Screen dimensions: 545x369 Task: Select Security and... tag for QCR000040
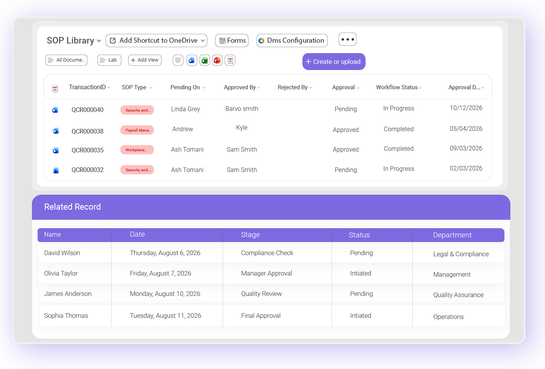tap(137, 110)
